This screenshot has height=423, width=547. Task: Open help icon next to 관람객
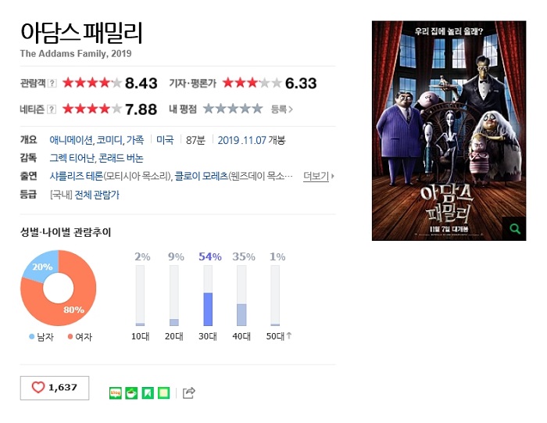pos(52,83)
